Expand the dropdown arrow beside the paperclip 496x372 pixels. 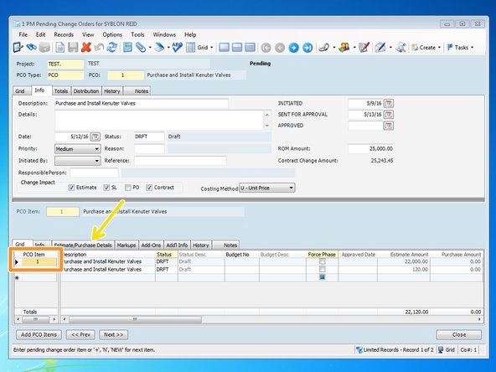coord(150,48)
